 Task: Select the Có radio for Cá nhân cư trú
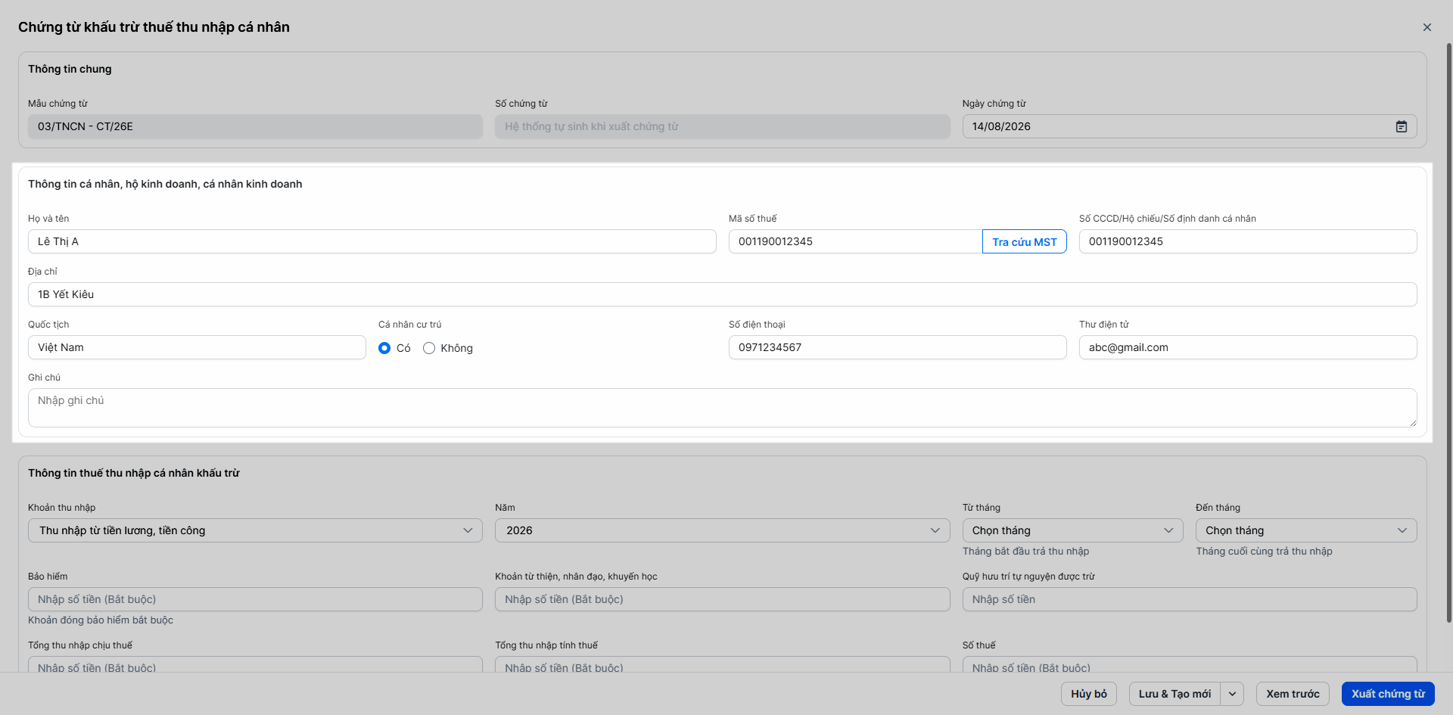[384, 348]
